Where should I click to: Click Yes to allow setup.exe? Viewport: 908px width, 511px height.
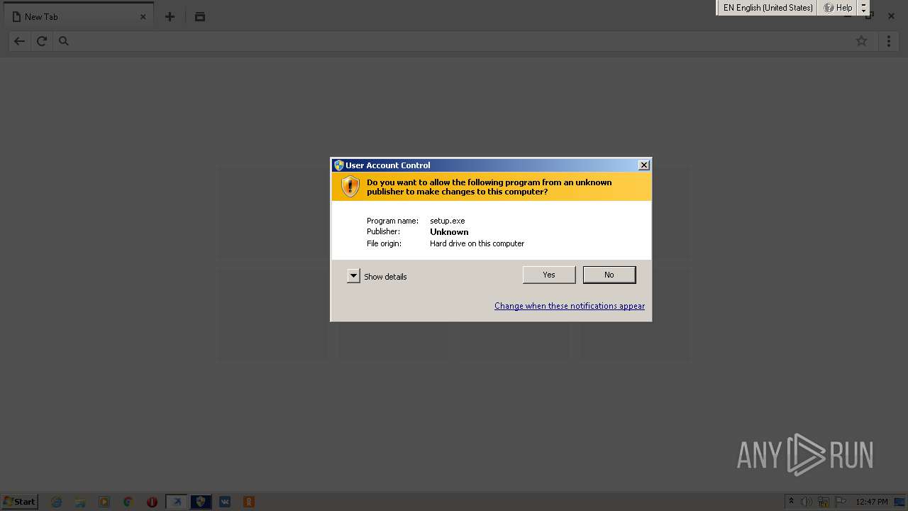[x=549, y=275]
